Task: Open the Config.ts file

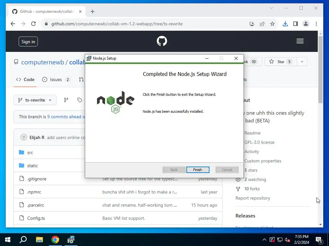Action: [x=36, y=218]
